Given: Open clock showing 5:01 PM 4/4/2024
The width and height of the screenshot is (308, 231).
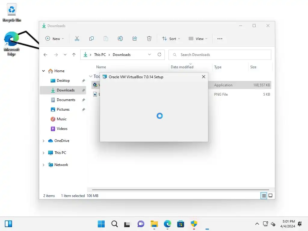Looking at the screenshot, I should click(x=288, y=224).
